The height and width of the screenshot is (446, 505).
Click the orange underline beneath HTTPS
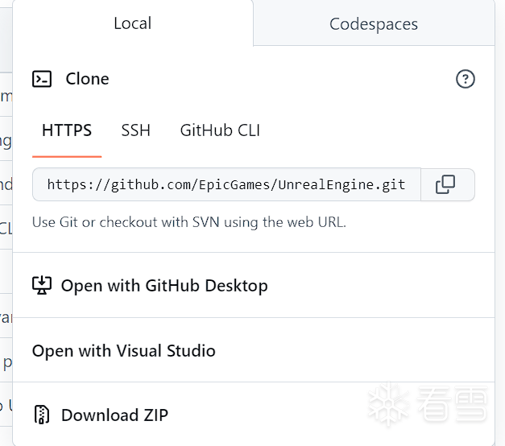pos(67,155)
